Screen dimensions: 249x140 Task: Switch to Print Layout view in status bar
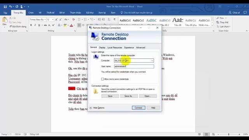pos(206,134)
